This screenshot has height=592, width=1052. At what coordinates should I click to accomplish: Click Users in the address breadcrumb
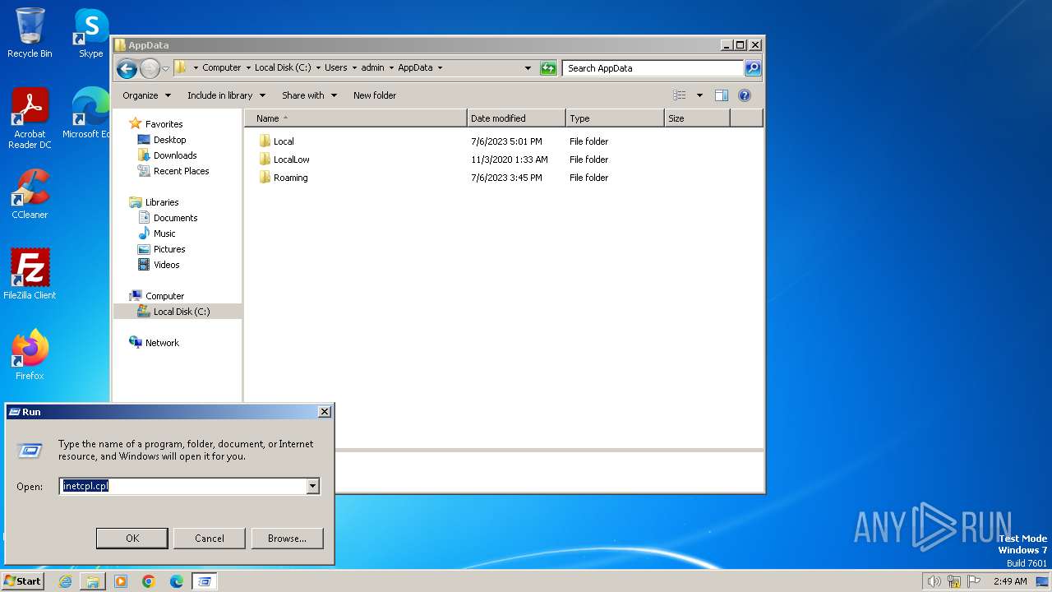(335, 68)
